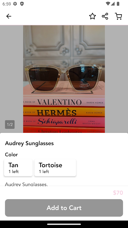Image resolution: width=128 pixels, height=228 pixels.
Task: Tap the battery icon
Action: pos(118,4)
